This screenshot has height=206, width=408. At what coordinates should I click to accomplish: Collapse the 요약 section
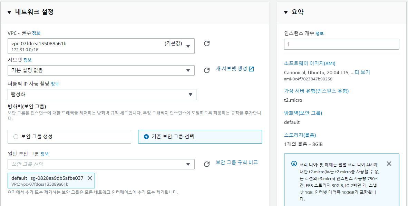[x=286, y=12]
